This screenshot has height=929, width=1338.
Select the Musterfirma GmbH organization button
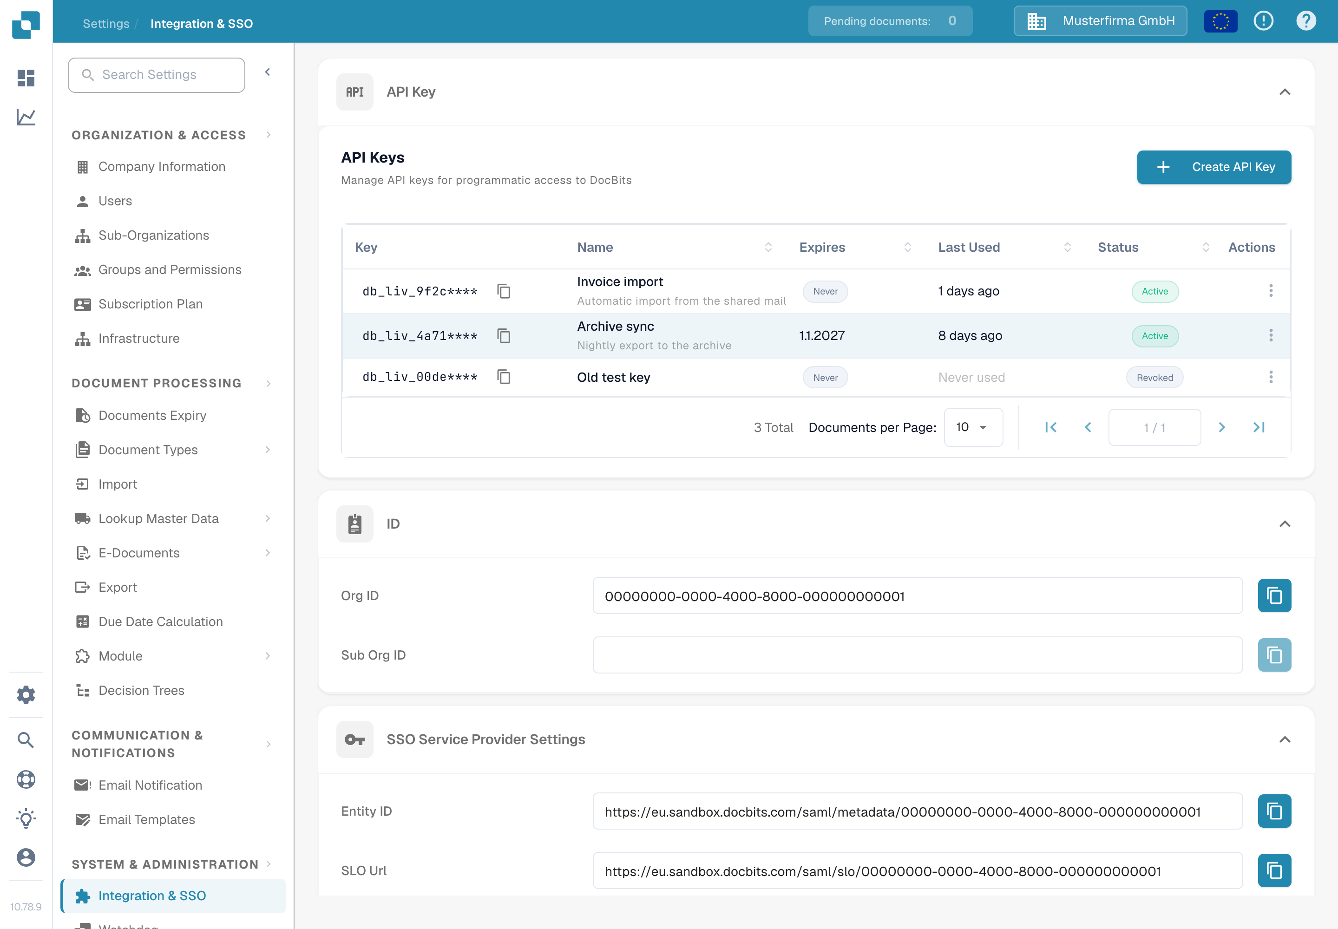click(1100, 21)
